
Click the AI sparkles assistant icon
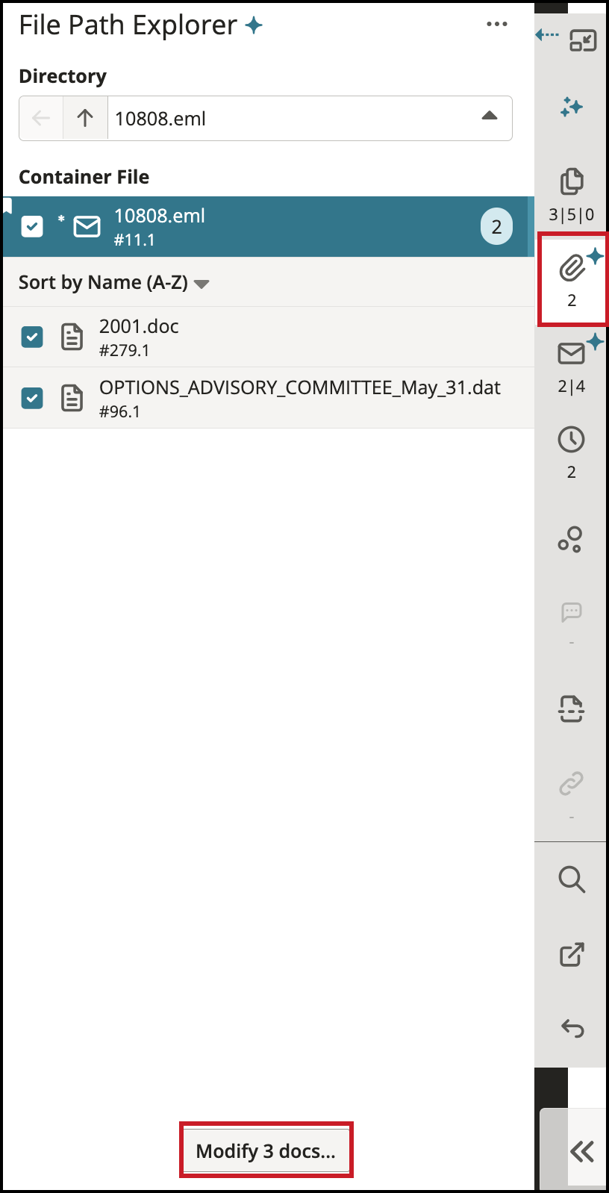point(572,108)
